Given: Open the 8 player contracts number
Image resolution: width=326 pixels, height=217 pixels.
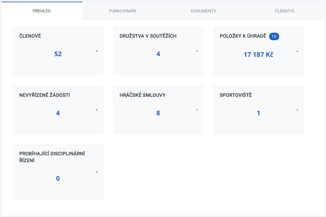Looking at the screenshot, I should (x=158, y=113).
